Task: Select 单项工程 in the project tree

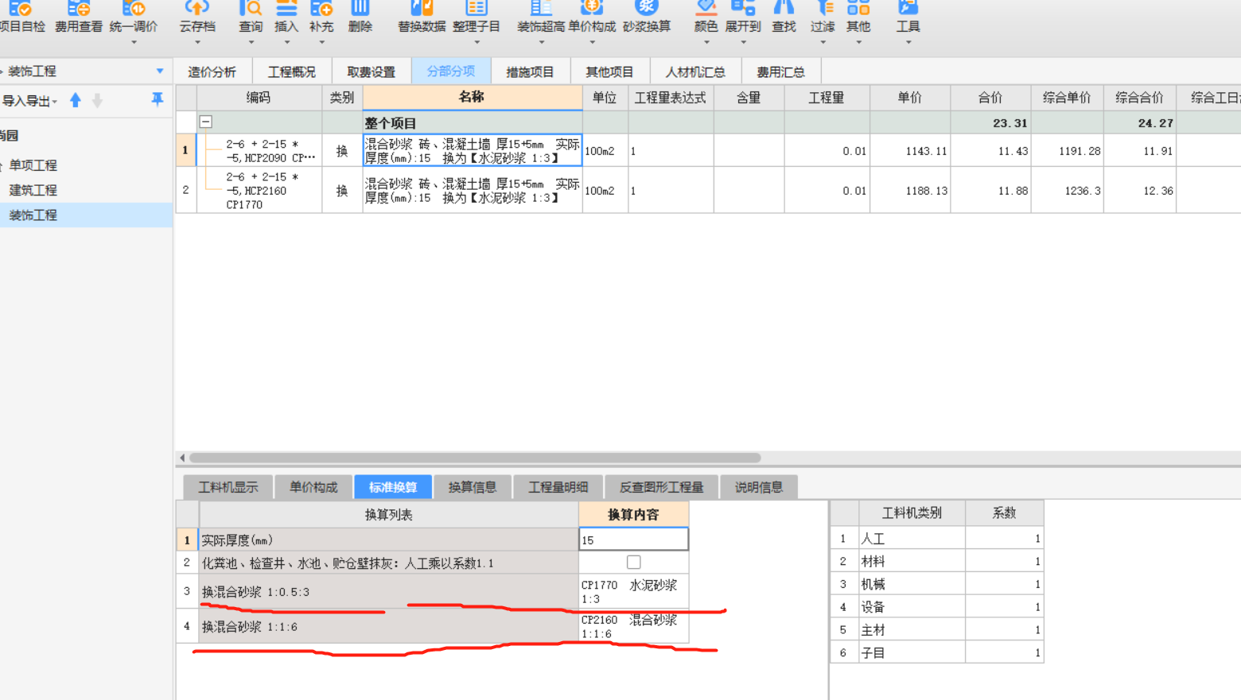Action: 33,165
